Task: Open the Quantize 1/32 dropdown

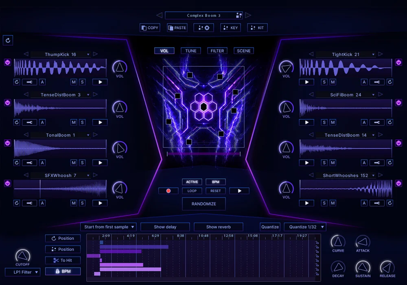Action: coord(305,227)
